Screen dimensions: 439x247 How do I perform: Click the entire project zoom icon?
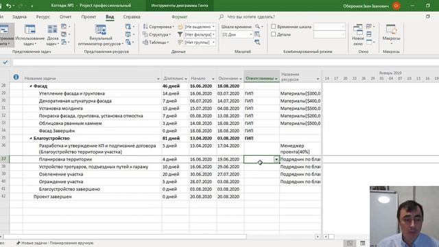coord(257,34)
